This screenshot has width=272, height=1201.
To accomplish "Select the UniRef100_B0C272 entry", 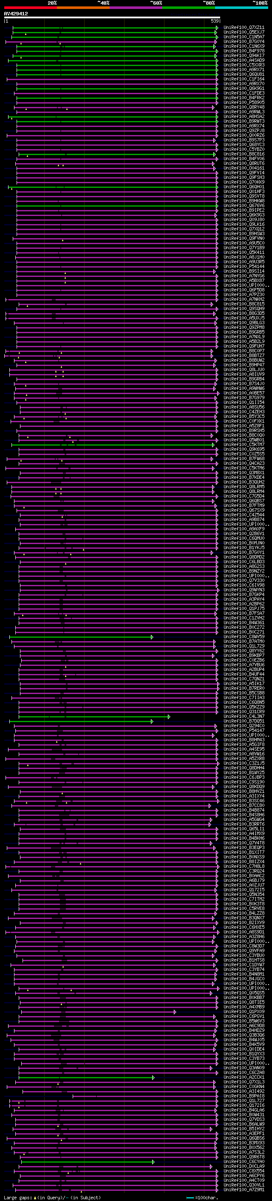I will click(x=244, y=627).
